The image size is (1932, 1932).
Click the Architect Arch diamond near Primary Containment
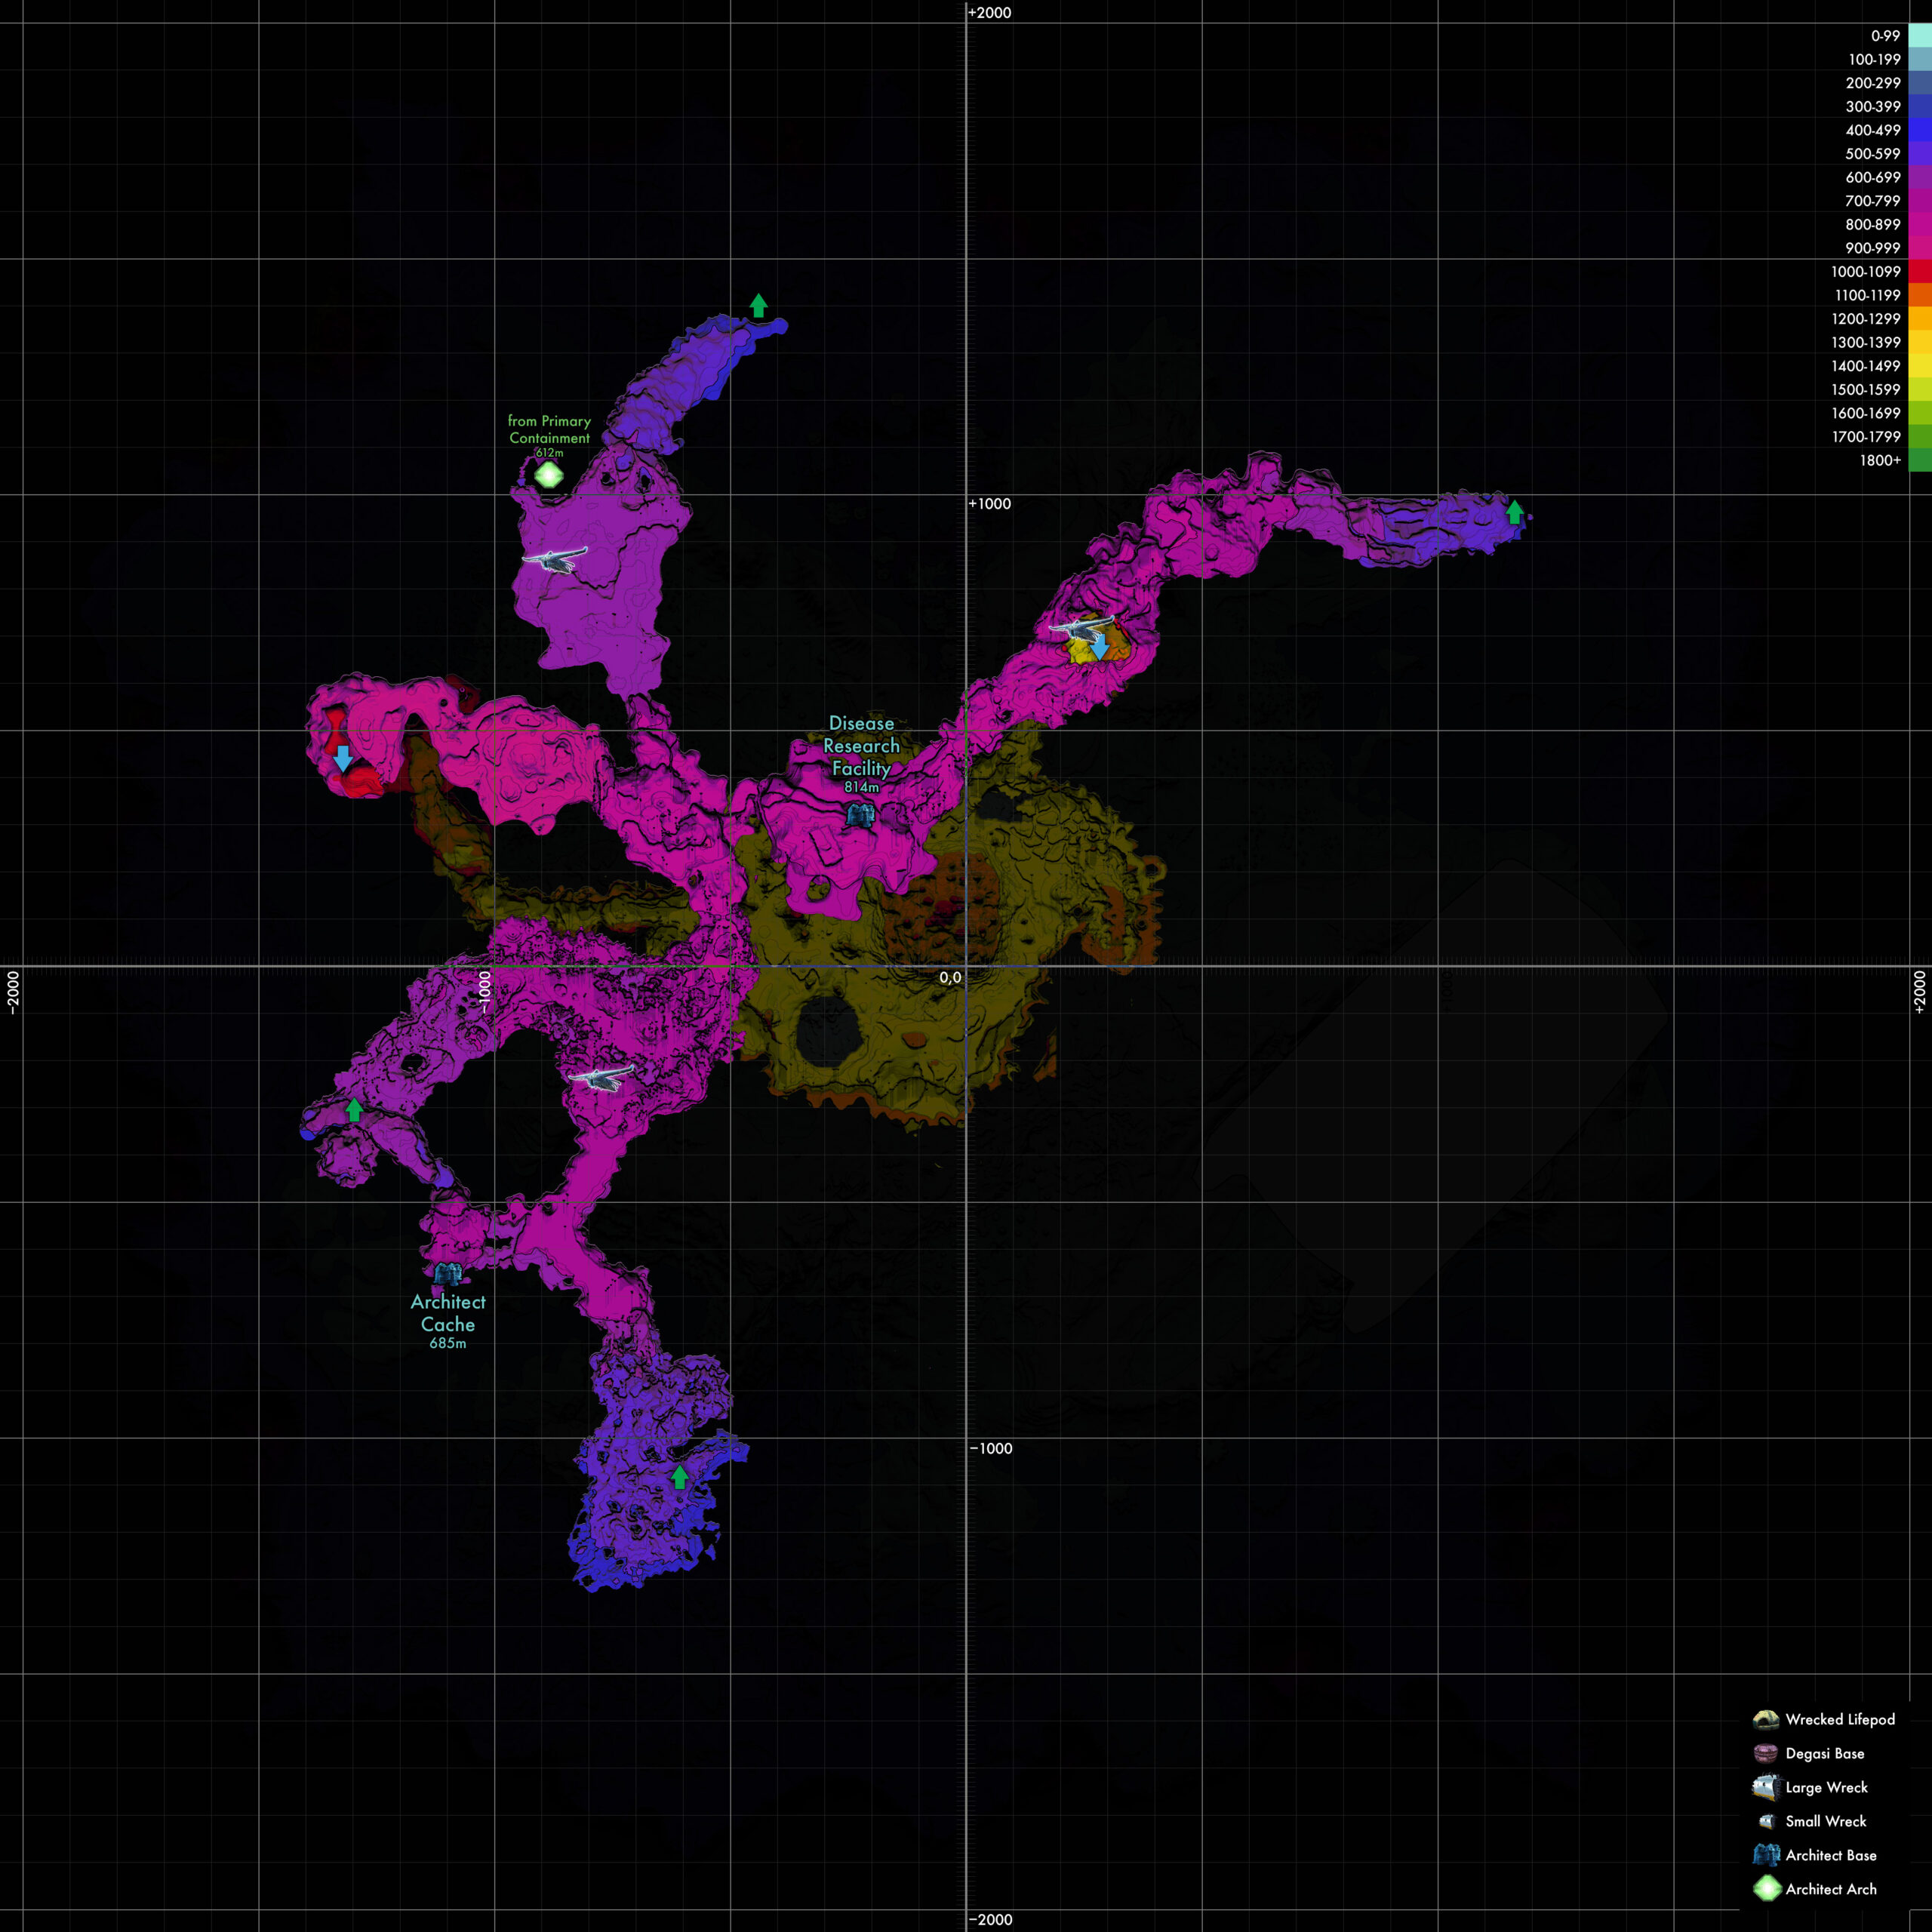click(548, 474)
